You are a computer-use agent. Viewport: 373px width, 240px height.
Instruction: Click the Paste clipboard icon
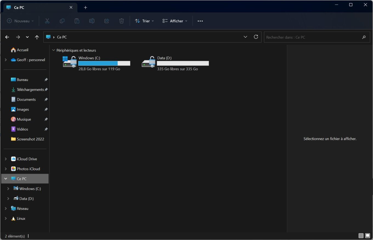coord(77,21)
